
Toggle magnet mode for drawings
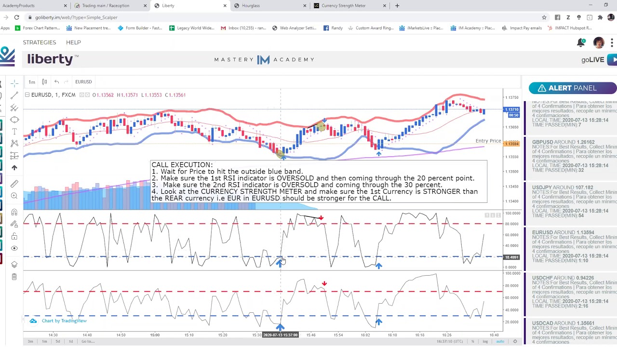click(x=14, y=212)
